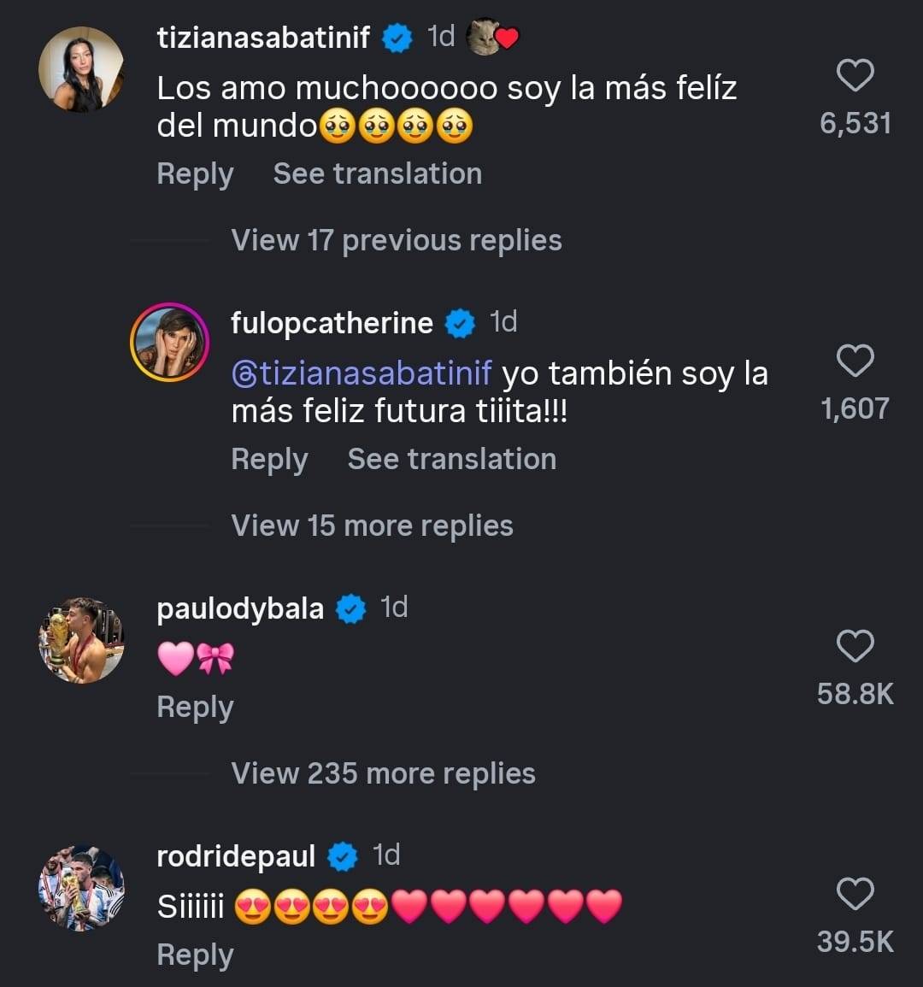923x987 pixels.
Task: See translation of fulopcatherine's reply
Action: 451,460
